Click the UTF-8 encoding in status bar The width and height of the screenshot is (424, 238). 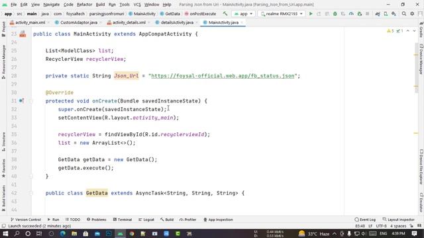(382, 226)
